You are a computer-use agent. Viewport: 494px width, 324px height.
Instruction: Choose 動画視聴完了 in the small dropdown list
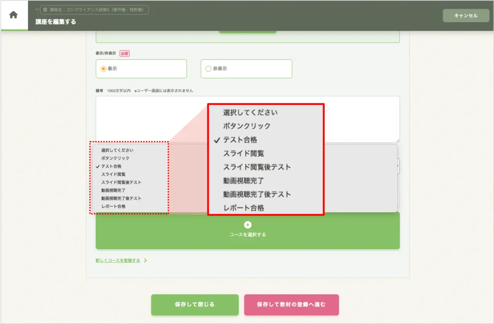(113, 191)
